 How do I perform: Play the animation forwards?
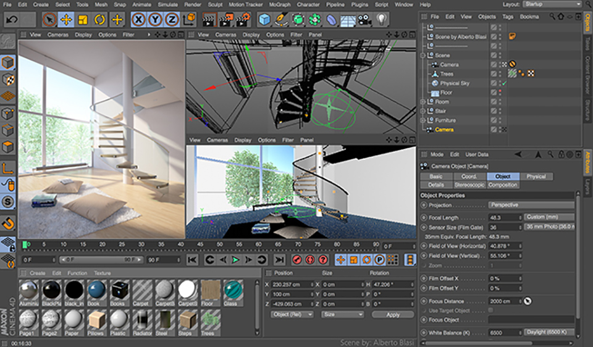coord(235,260)
